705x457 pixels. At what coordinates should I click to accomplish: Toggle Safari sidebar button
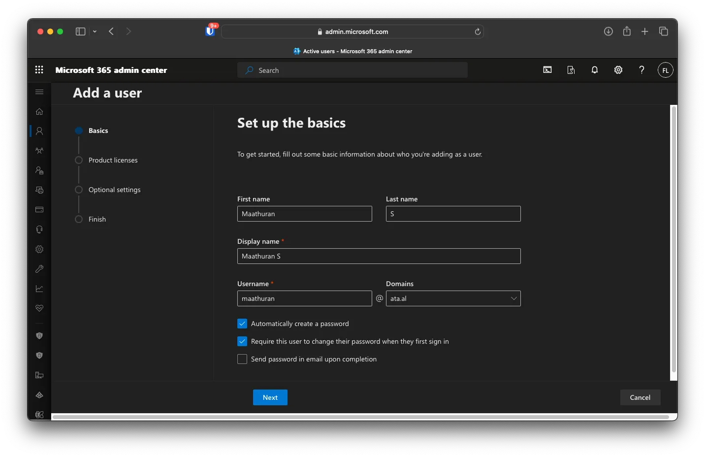[x=80, y=32]
